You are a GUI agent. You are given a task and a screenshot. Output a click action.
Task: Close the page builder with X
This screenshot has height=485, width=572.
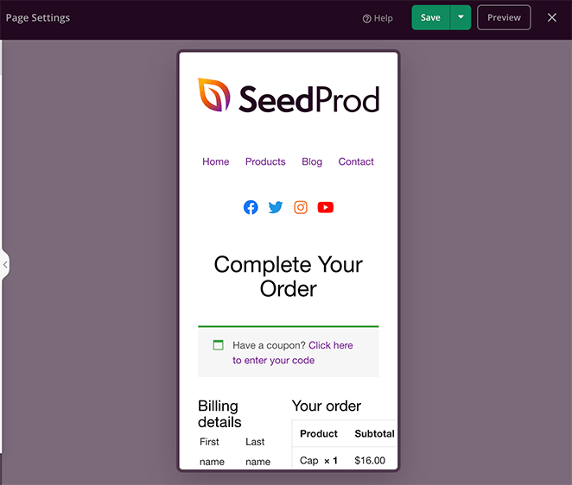coord(552,17)
